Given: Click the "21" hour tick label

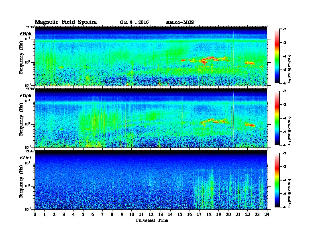Looking at the screenshot, I should 238,214.
